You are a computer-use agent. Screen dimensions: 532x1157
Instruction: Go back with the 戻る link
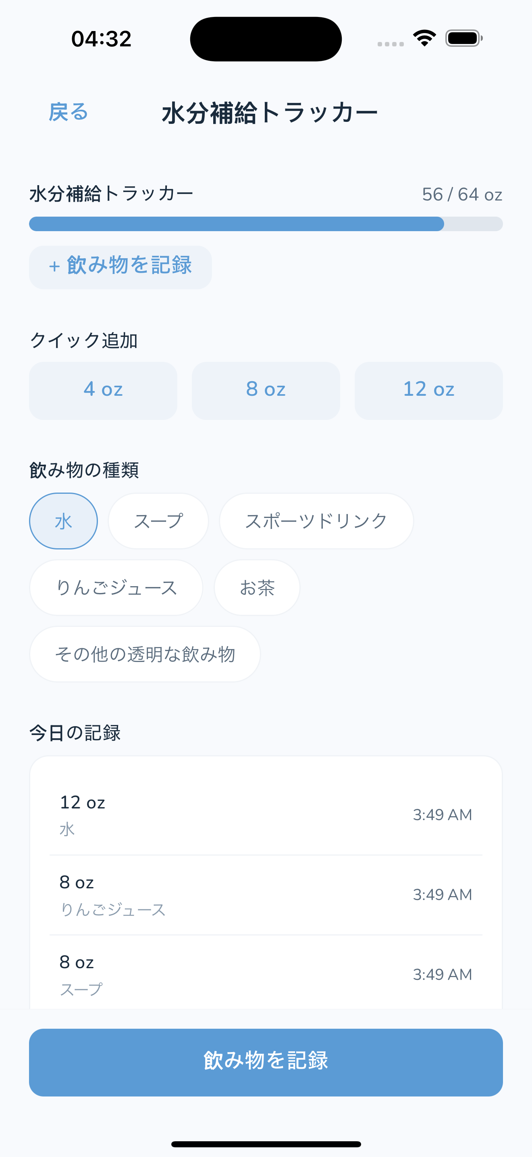click(69, 112)
